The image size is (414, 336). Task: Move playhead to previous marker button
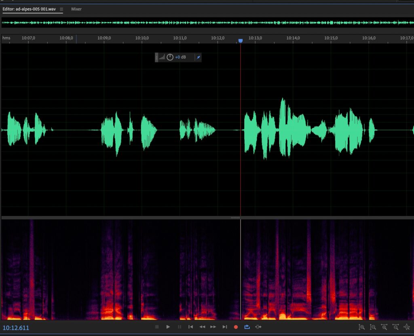[191, 327]
